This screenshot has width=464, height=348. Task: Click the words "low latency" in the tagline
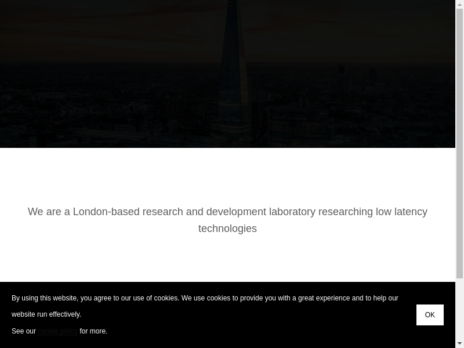pos(401,212)
